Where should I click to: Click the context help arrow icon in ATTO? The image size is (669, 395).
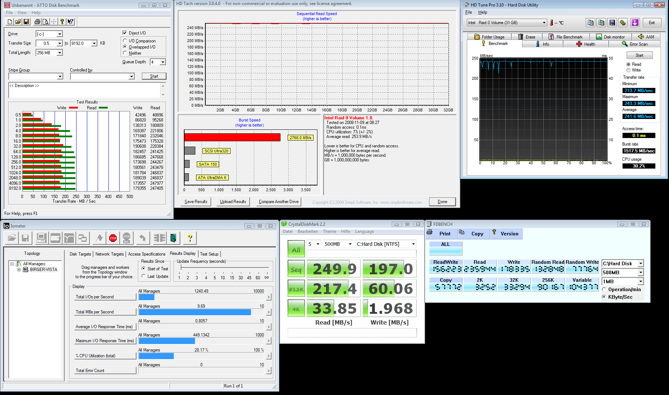tap(70, 22)
